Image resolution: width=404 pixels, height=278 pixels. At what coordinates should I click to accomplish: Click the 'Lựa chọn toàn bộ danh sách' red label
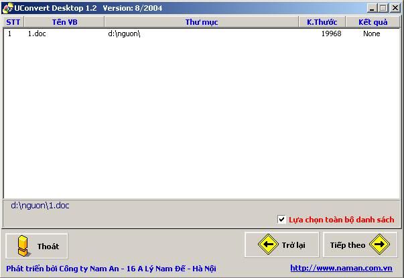(342, 220)
